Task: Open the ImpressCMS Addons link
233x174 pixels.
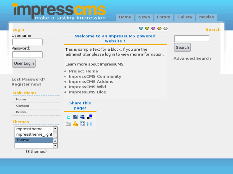Action: (91, 82)
